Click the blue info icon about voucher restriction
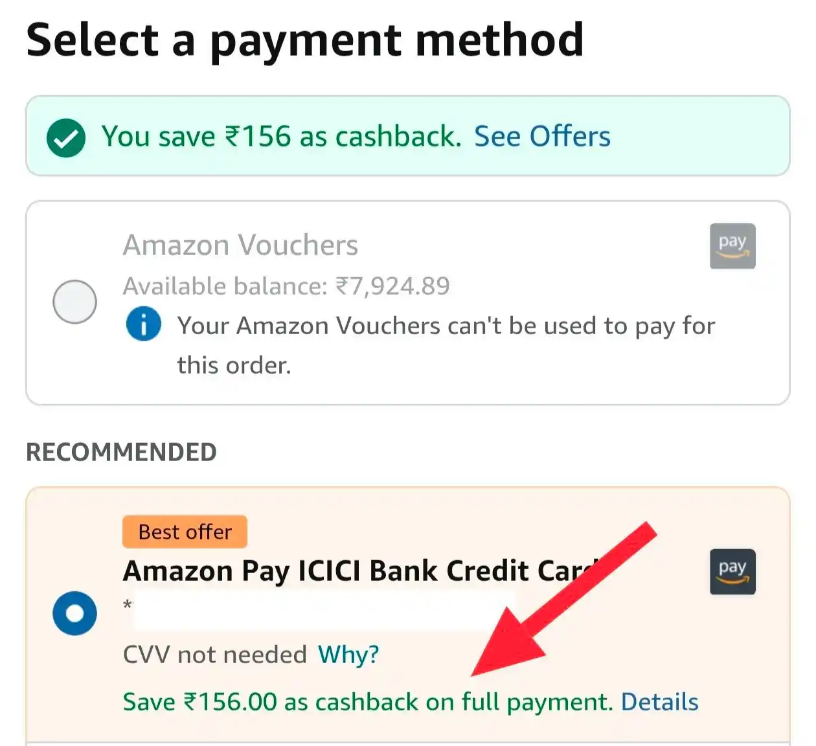The image size is (816, 746). point(144,324)
